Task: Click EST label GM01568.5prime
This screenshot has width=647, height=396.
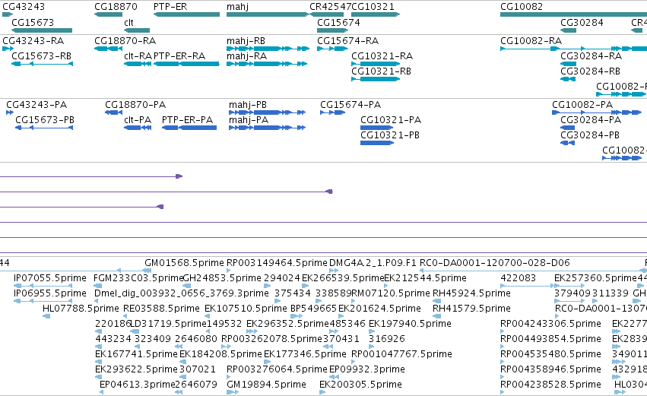Action: (184, 263)
